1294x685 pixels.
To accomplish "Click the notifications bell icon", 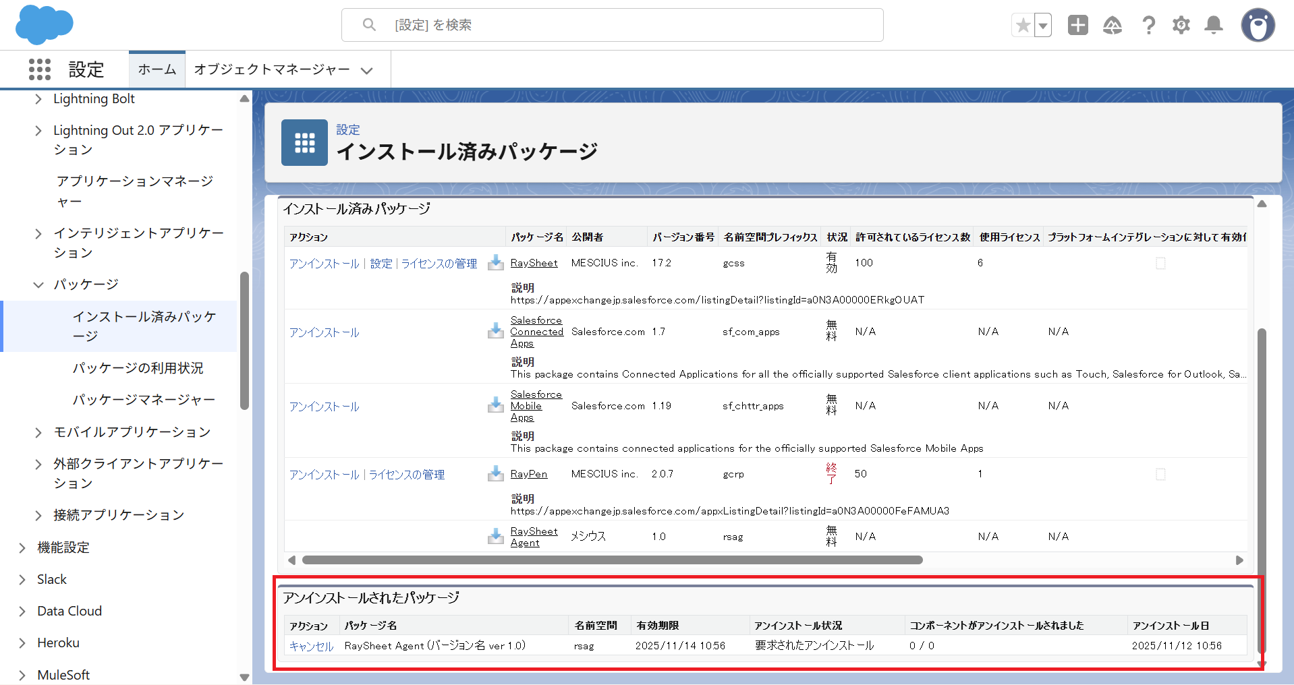I will [x=1213, y=26].
